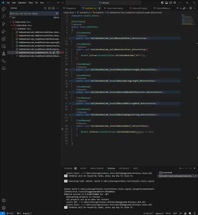The width and height of the screenshot is (198, 215).
Task: Collapse the top Colors.Tests tree node
Action: point(10,22)
